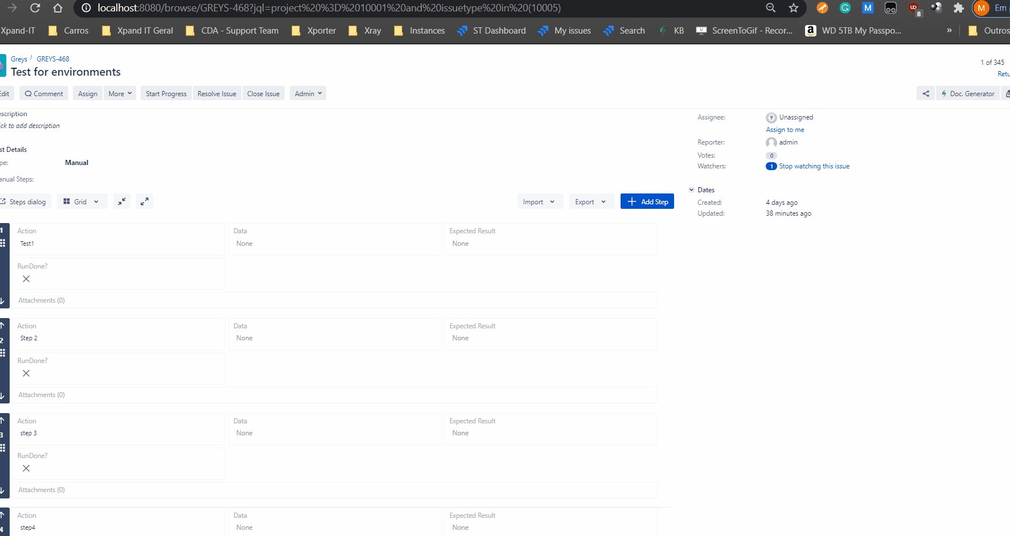Open the Xporter bookmark folder
The width and height of the screenshot is (1010, 536).
(x=314, y=31)
